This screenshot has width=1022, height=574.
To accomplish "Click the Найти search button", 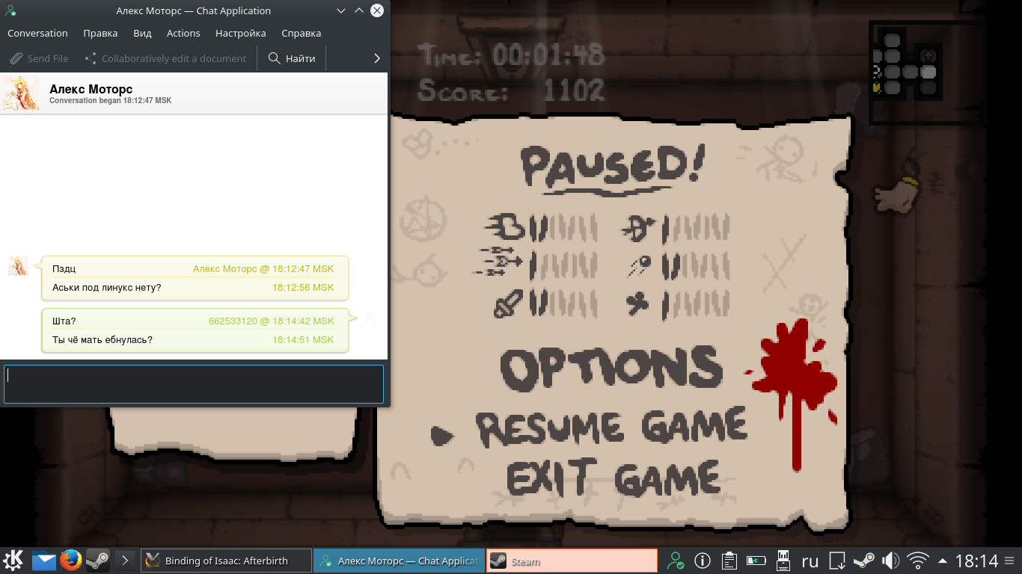I will (292, 58).
